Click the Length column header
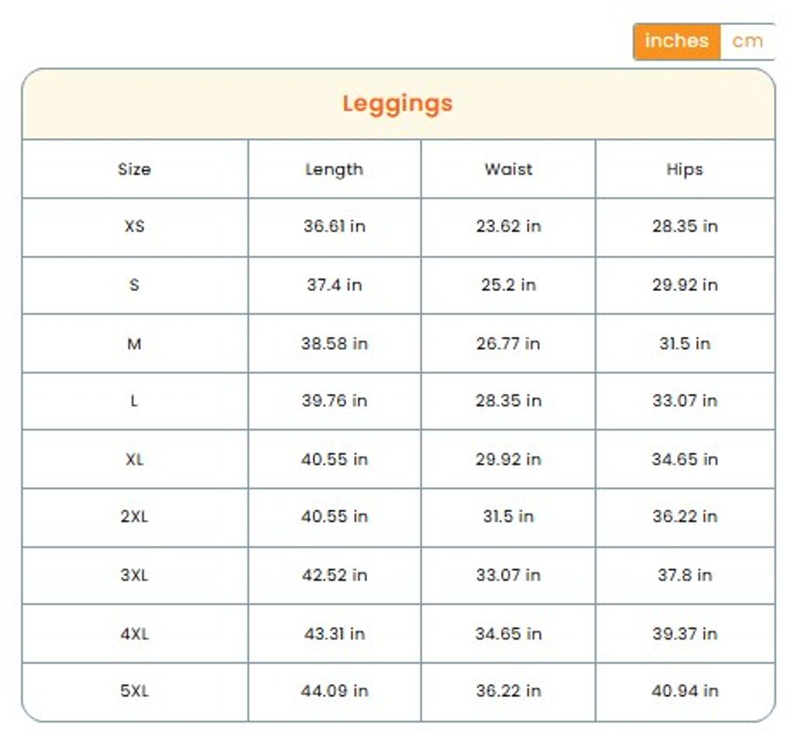 (x=334, y=169)
